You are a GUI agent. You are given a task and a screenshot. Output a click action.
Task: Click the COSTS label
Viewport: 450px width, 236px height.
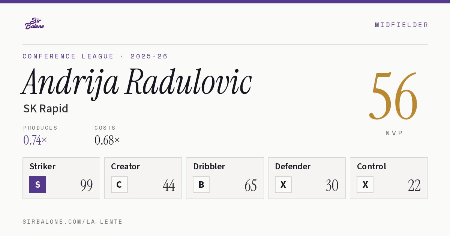point(105,128)
